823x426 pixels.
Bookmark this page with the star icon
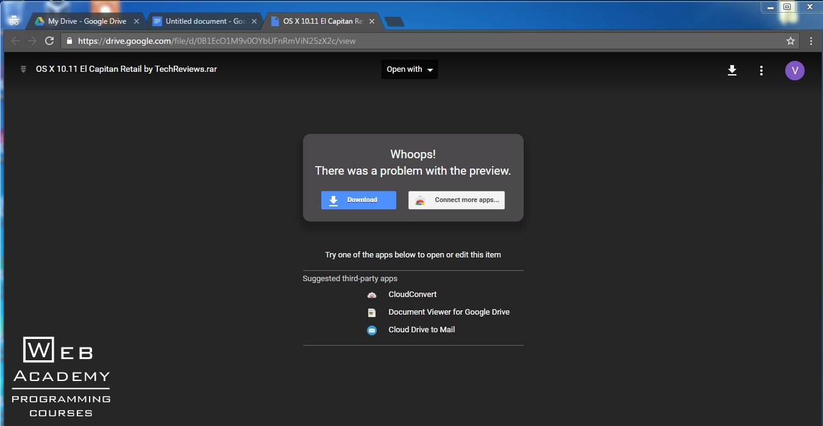(x=791, y=41)
